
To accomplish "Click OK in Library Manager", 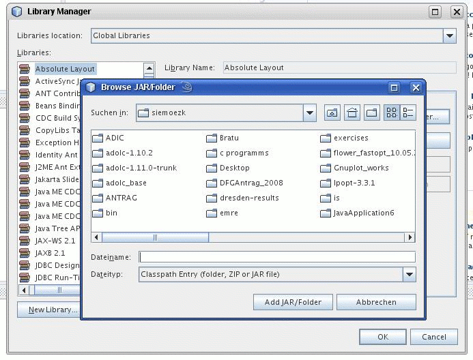I will tap(383, 337).
